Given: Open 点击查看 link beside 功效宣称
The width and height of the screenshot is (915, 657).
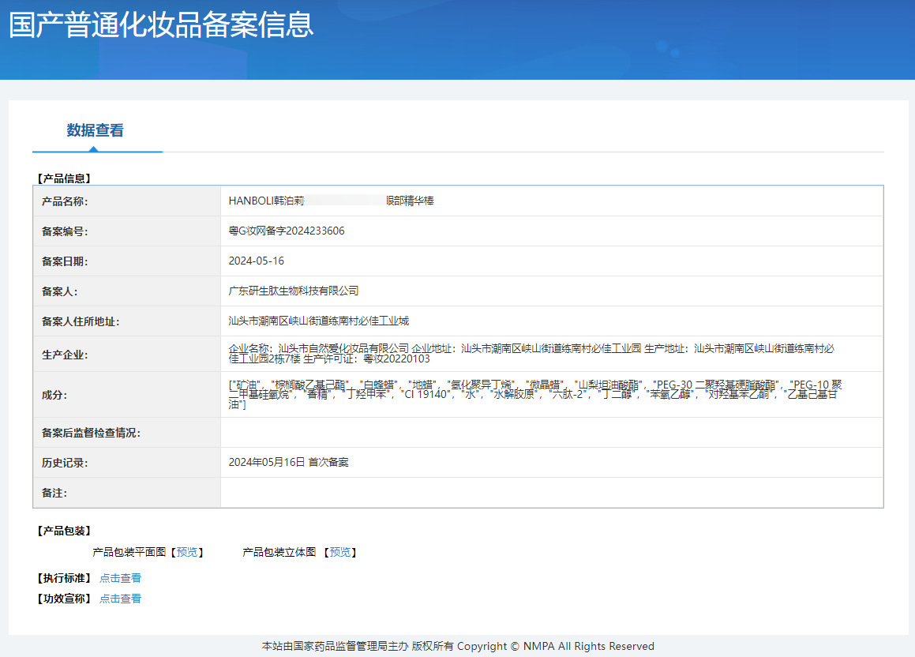Looking at the screenshot, I should pyautogui.click(x=120, y=599).
